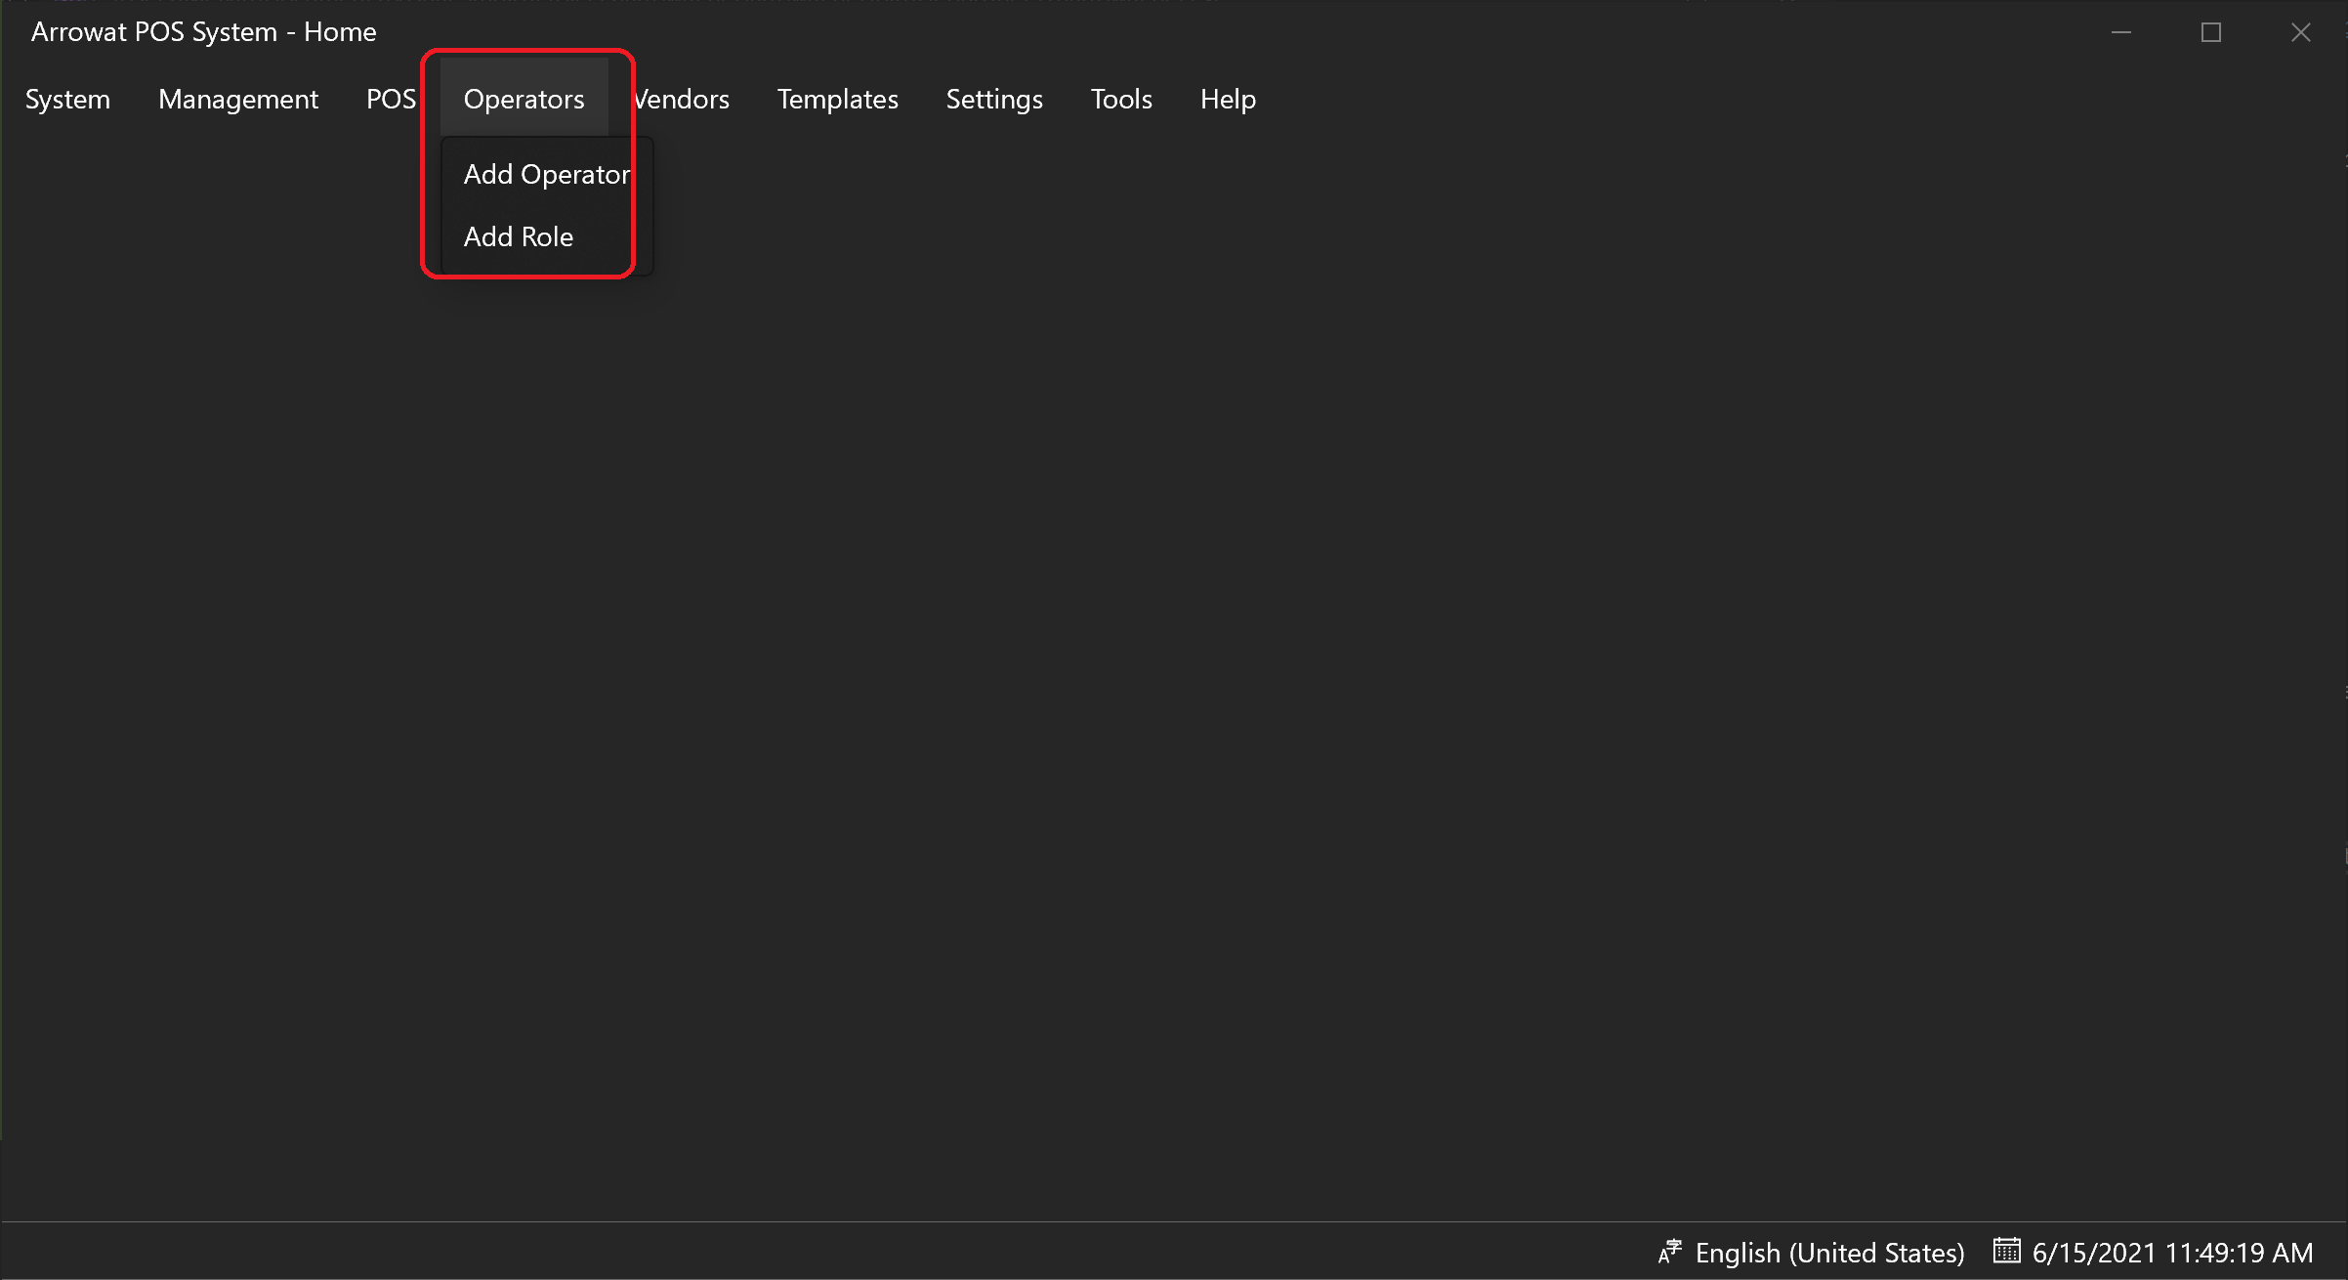Open the Vendors menu
2348x1280 pixels.
pyautogui.click(x=681, y=99)
